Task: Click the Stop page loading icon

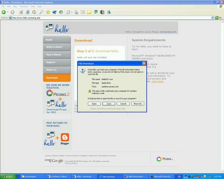Action: click(x=21, y=12)
